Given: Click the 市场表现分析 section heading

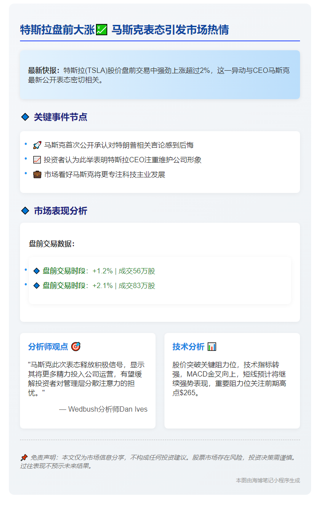Looking at the screenshot, I should [60, 211].
